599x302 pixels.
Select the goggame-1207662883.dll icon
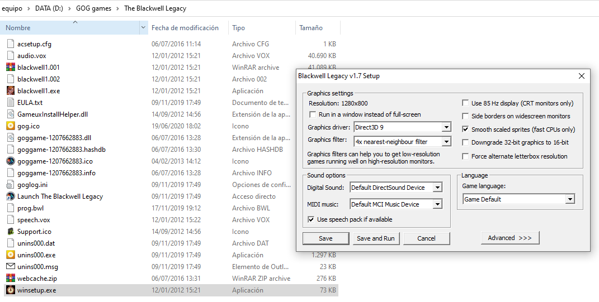(x=10, y=138)
